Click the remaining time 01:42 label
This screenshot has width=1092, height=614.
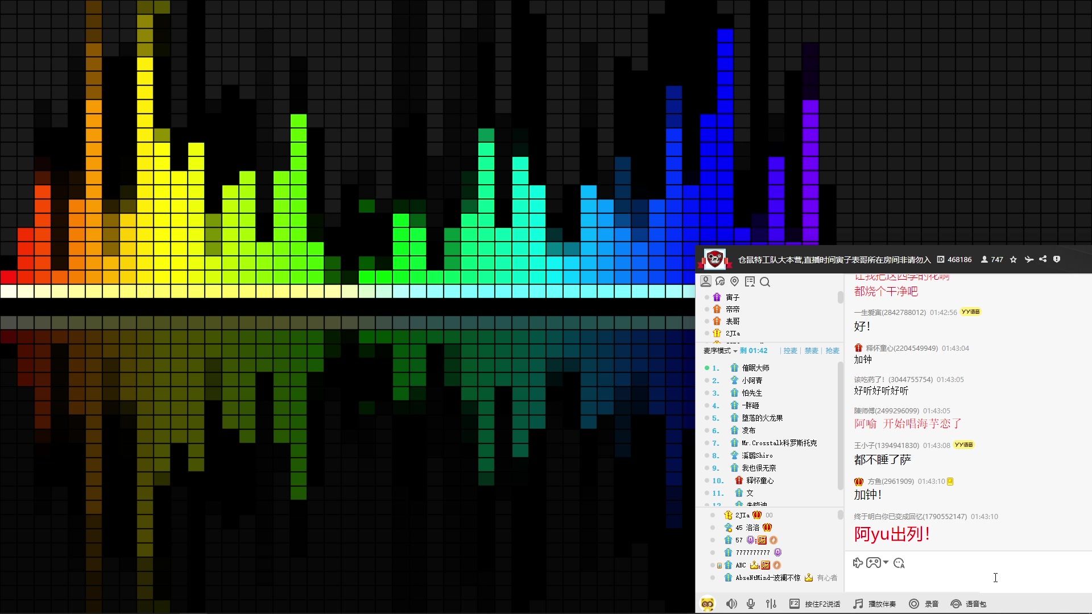754,351
